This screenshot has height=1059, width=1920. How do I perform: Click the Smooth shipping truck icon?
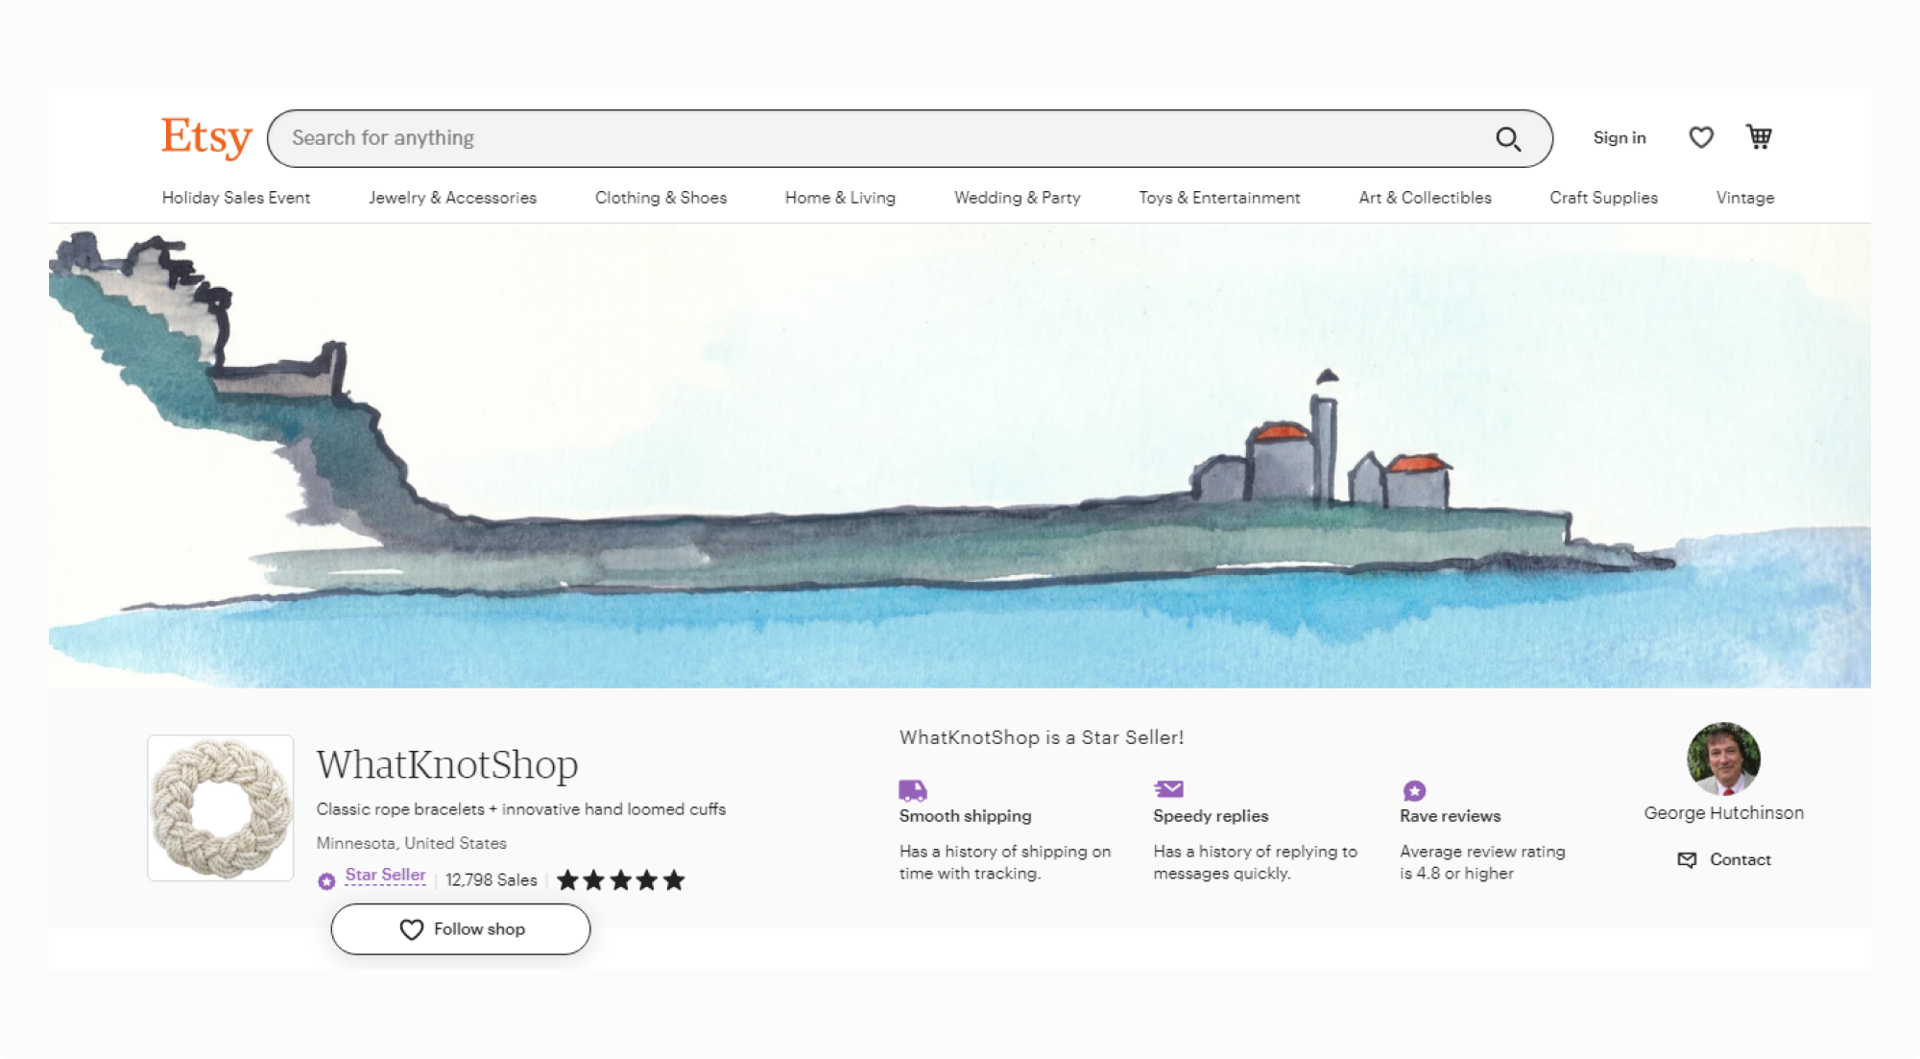tap(913, 790)
